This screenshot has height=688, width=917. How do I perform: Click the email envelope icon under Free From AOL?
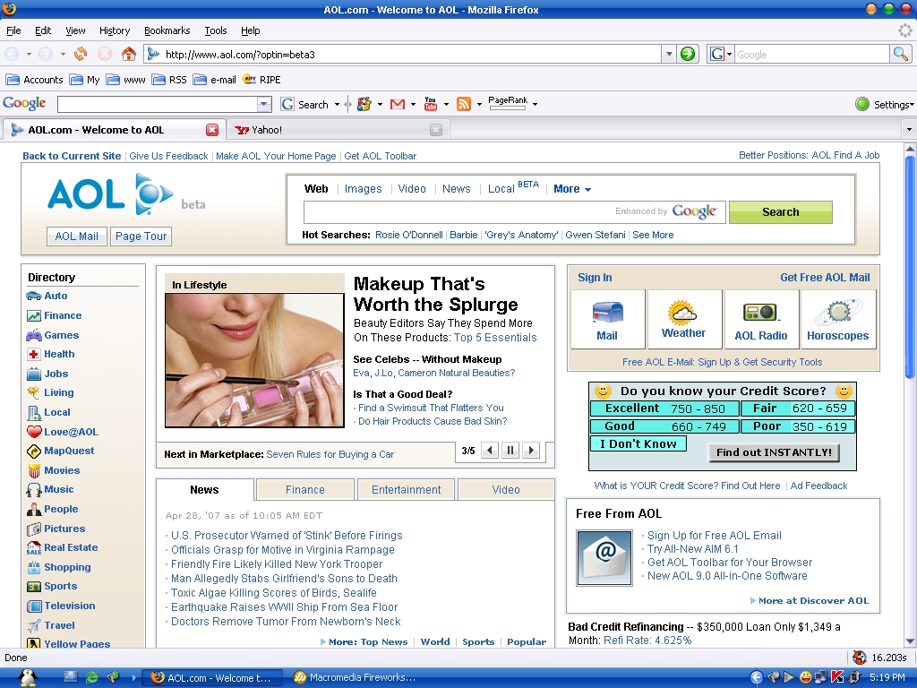click(604, 557)
